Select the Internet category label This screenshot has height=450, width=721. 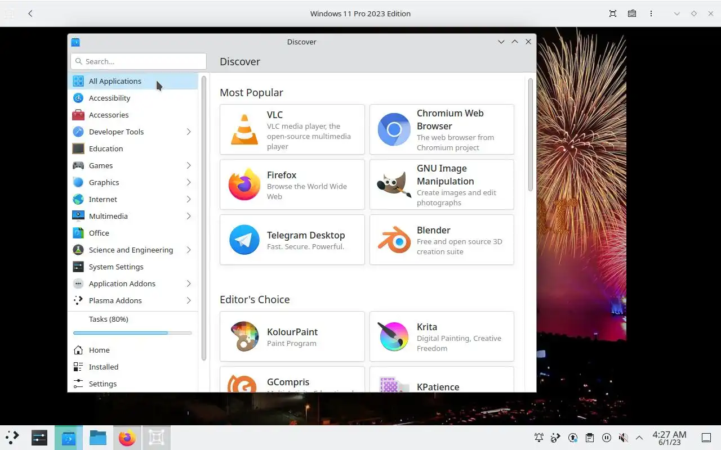tap(103, 199)
